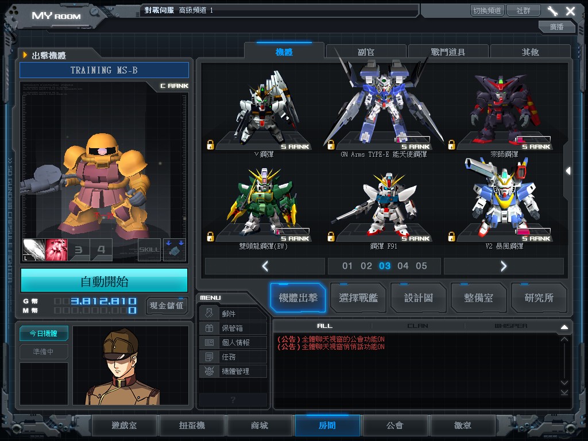Open the 整備室 maintenance room
The image size is (588, 441).
tap(478, 298)
